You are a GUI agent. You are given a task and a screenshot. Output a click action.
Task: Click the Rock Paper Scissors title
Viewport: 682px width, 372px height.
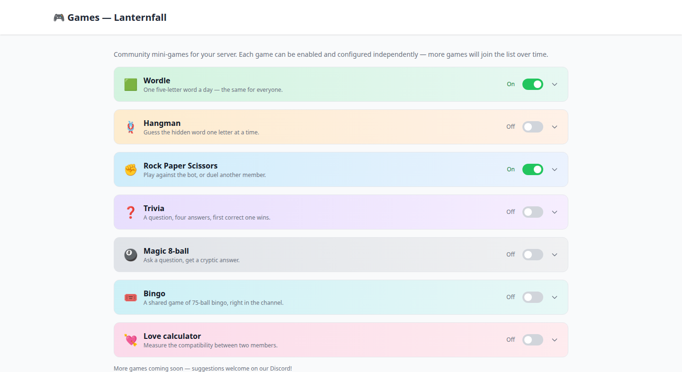[180, 166]
